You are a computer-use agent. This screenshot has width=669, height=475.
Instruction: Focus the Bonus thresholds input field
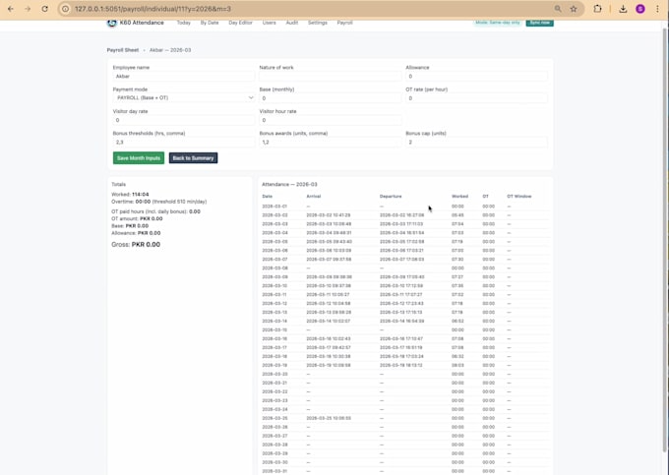tap(184, 142)
